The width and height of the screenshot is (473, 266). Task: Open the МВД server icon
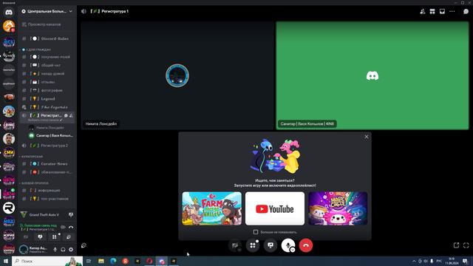pos(9,222)
